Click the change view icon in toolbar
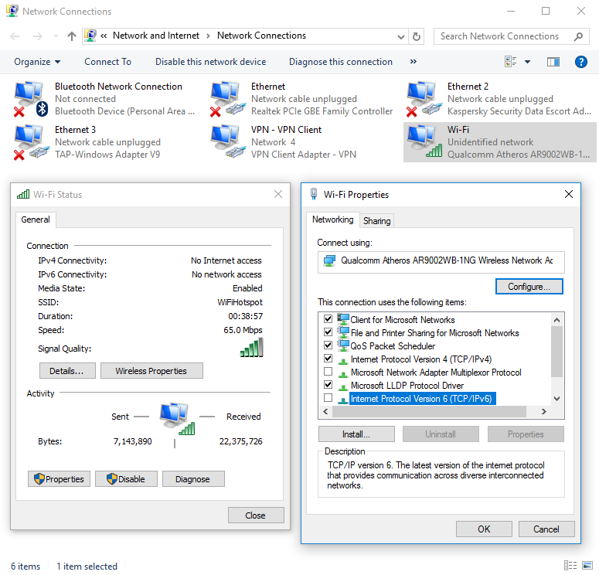599x575 pixels. point(510,62)
